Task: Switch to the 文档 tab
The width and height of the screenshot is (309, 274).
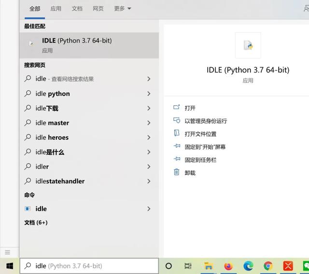Action: [x=77, y=9]
